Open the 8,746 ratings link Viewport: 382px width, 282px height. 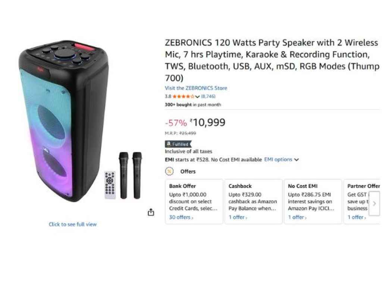tap(209, 96)
